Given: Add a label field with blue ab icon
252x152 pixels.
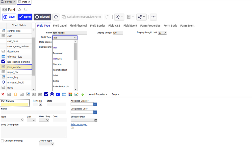Looking at the screenshot, I should (58, 94).
